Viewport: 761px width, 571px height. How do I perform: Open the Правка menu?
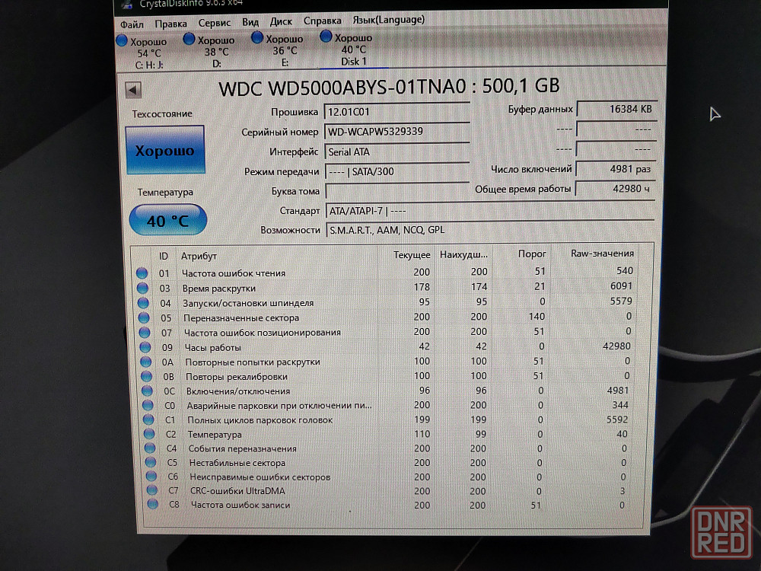pos(170,24)
